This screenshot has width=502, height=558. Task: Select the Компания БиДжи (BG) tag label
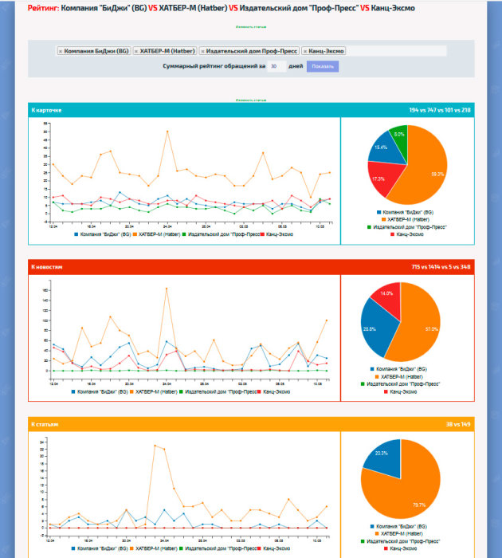96,51
